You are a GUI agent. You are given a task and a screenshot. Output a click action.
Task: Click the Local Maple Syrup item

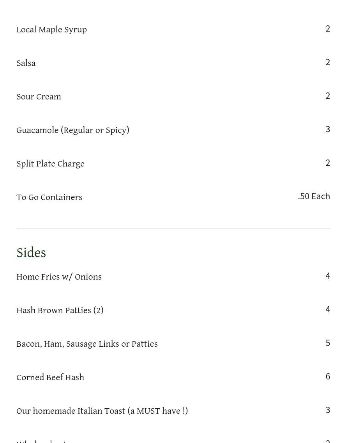pyautogui.click(x=51, y=30)
